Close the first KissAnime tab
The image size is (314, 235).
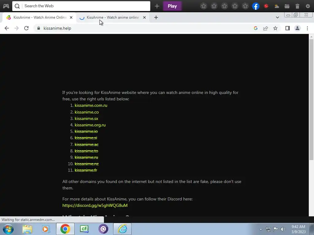(71, 17)
